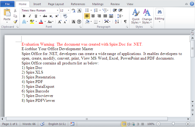Show paragraph marks with pilcrow icon
Viewport: 195px width, 127px height.
click(x=125, y=22)
